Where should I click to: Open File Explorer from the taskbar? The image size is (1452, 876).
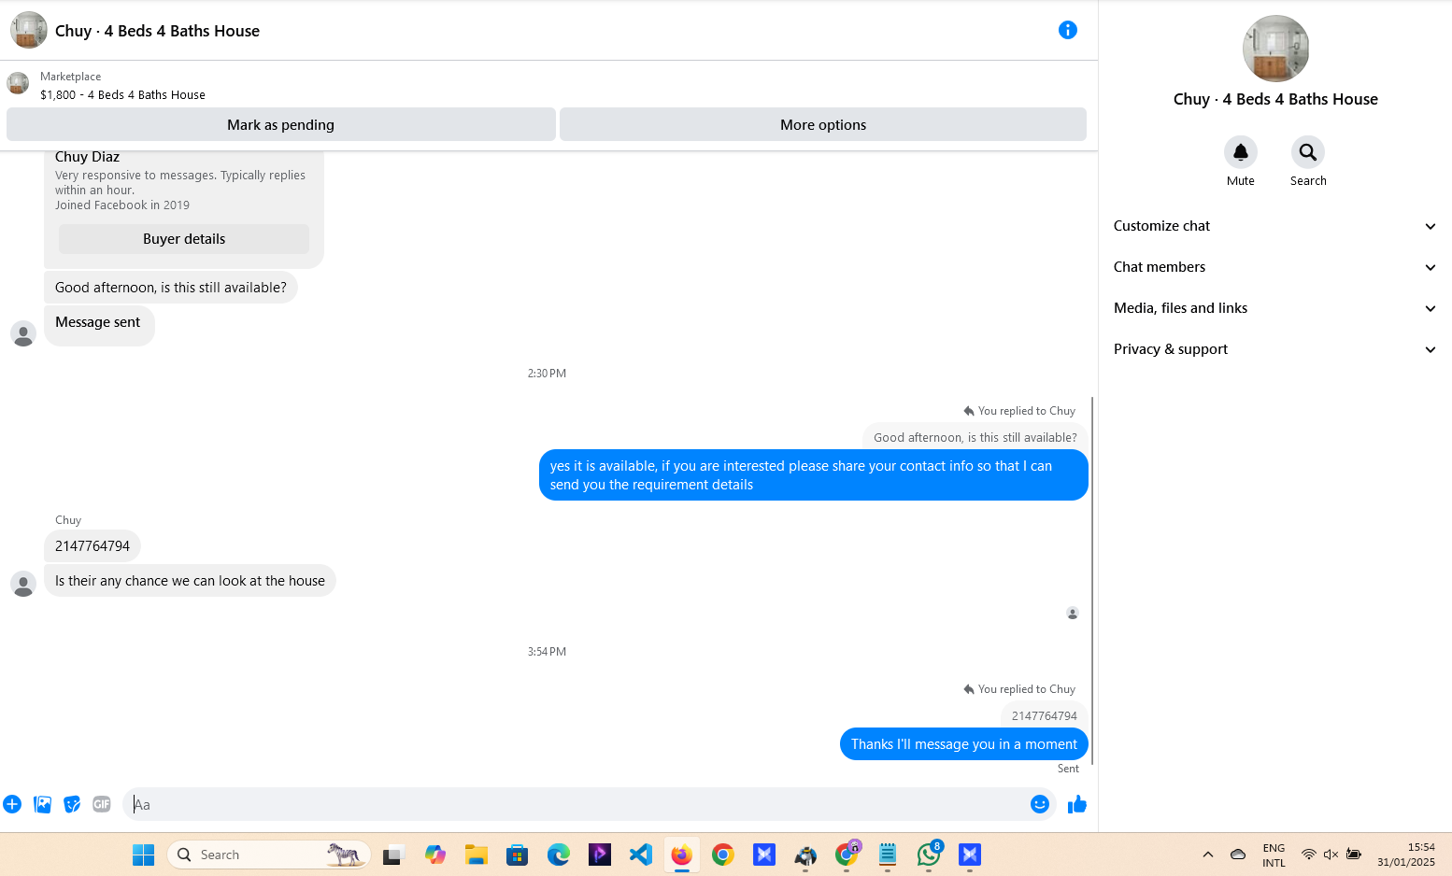pos(476,855)
